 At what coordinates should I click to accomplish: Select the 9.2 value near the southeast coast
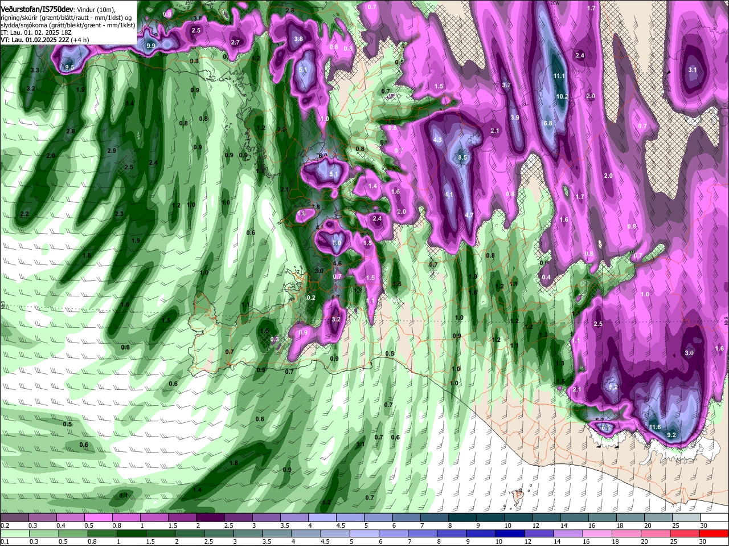click(671, 435)
